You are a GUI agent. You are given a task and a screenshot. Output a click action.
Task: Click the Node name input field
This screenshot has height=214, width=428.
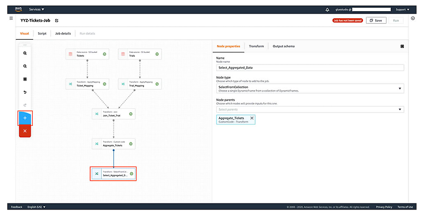tap(310, 67)
